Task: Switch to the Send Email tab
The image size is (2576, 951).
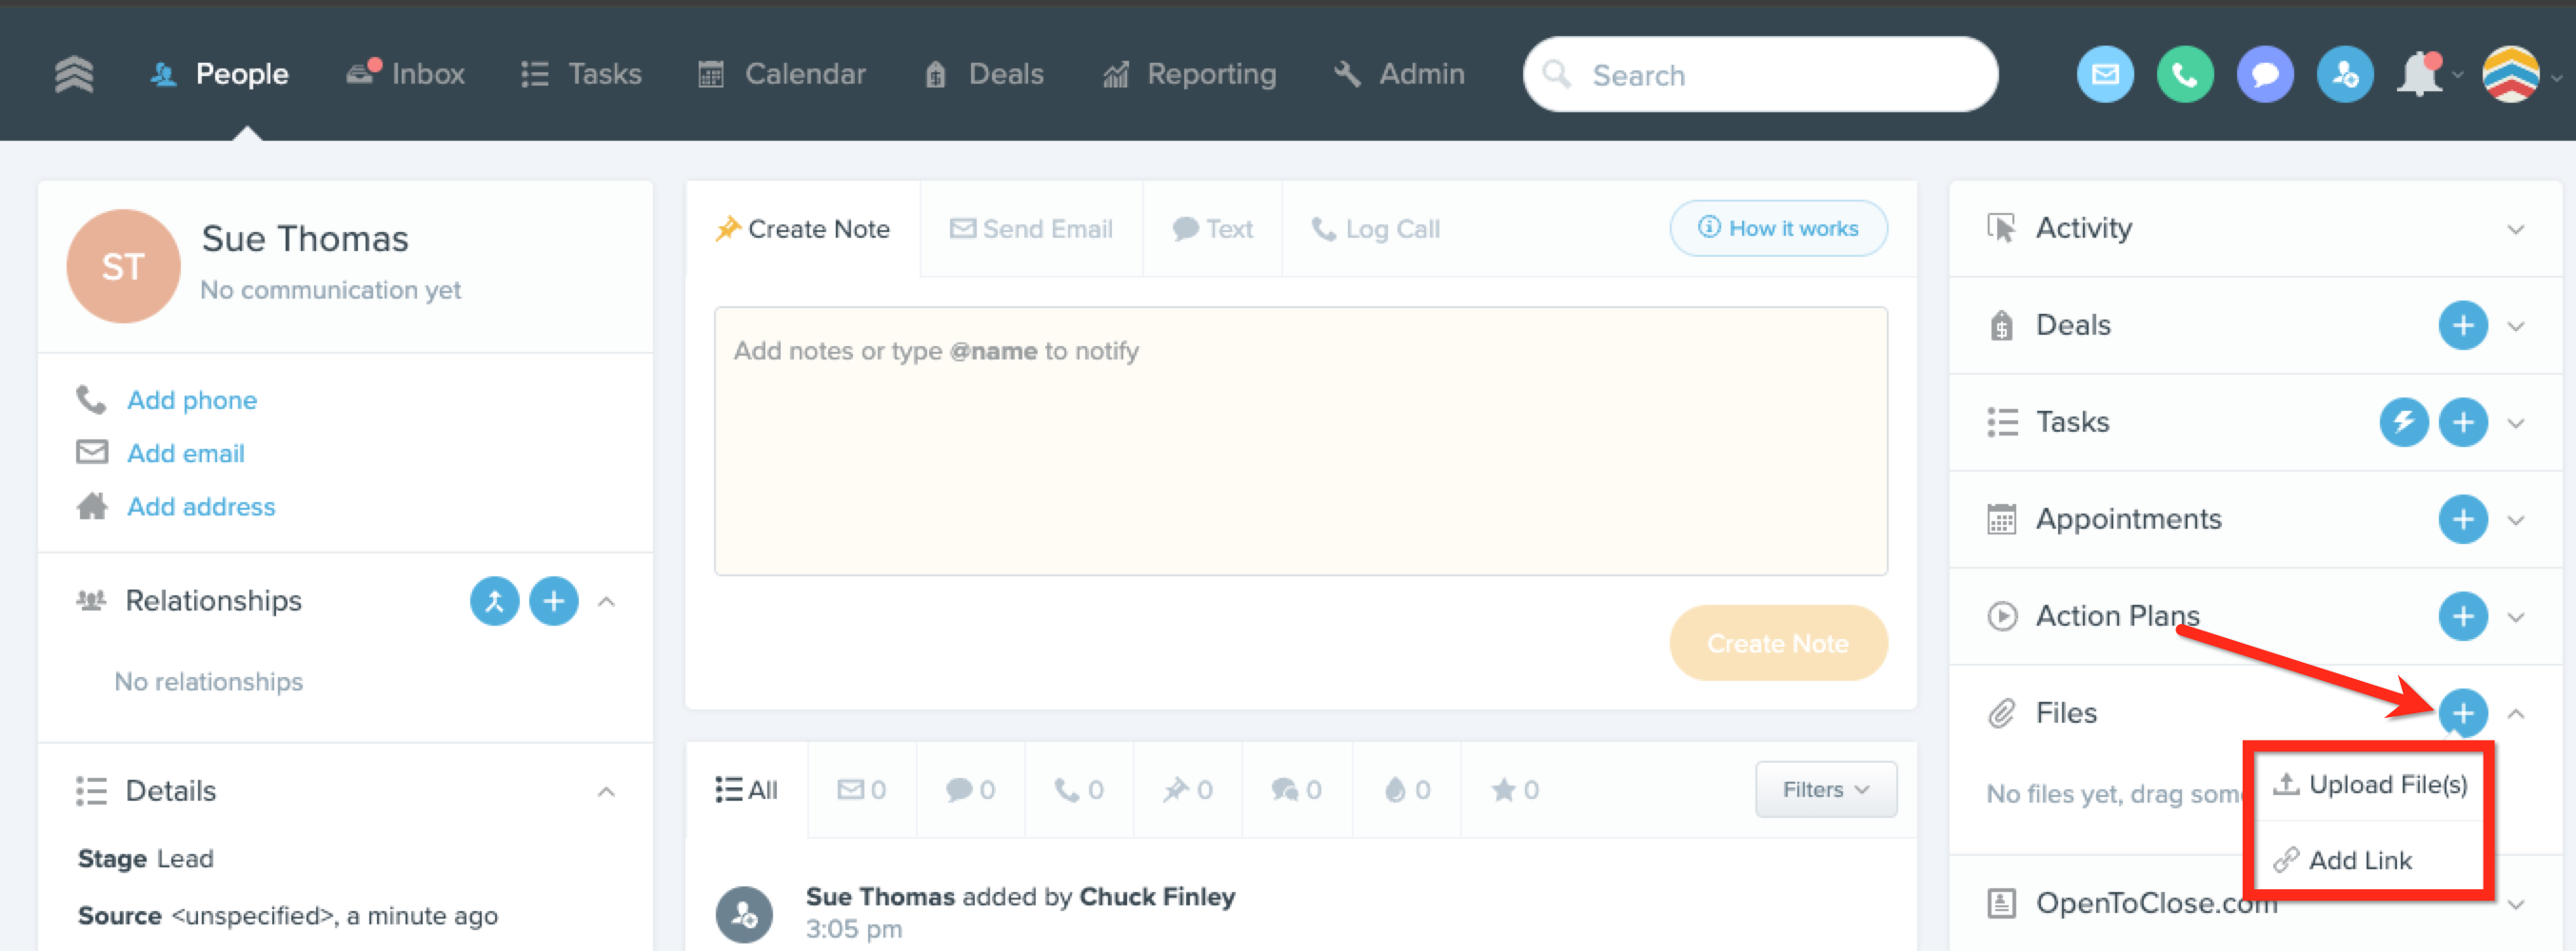Action: coord(1031,229)
